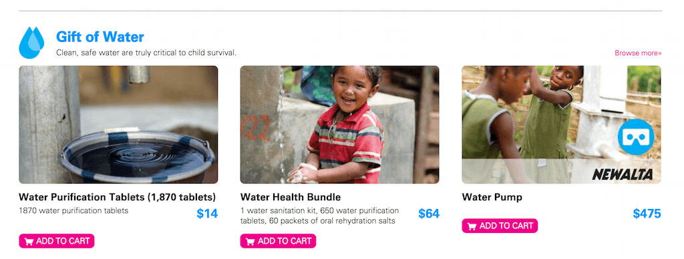
Task: Click the cart icon in Water Purification Tablets button
Action: pos(29,241)
